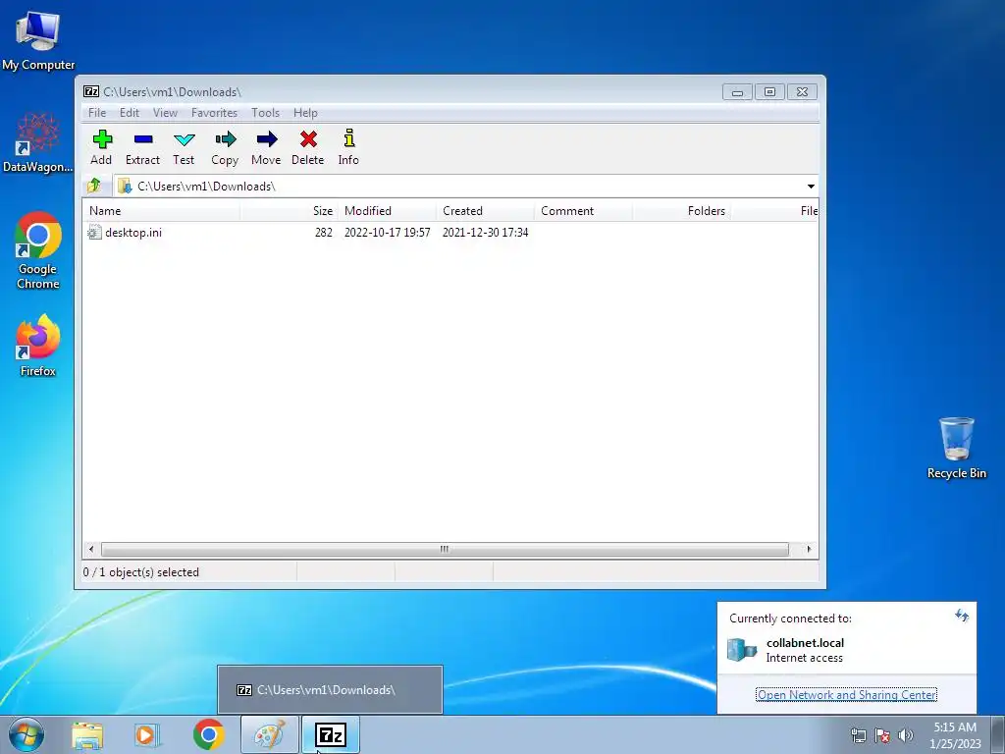Select Google Chrome desktop shortcut
This screenshot has height=754, width=1005.
(x=38, y=250)
